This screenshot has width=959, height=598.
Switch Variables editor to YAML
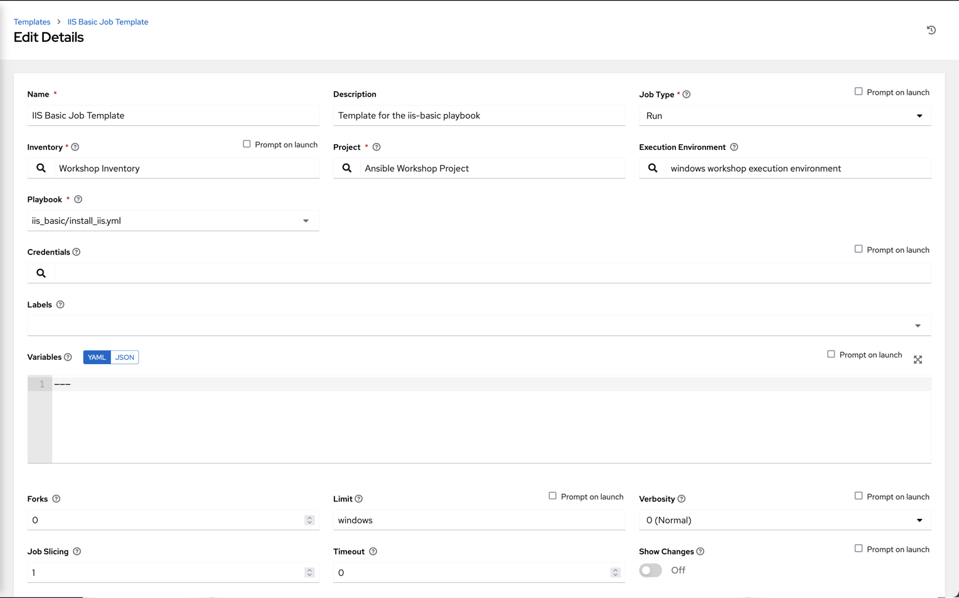(97, 357)
